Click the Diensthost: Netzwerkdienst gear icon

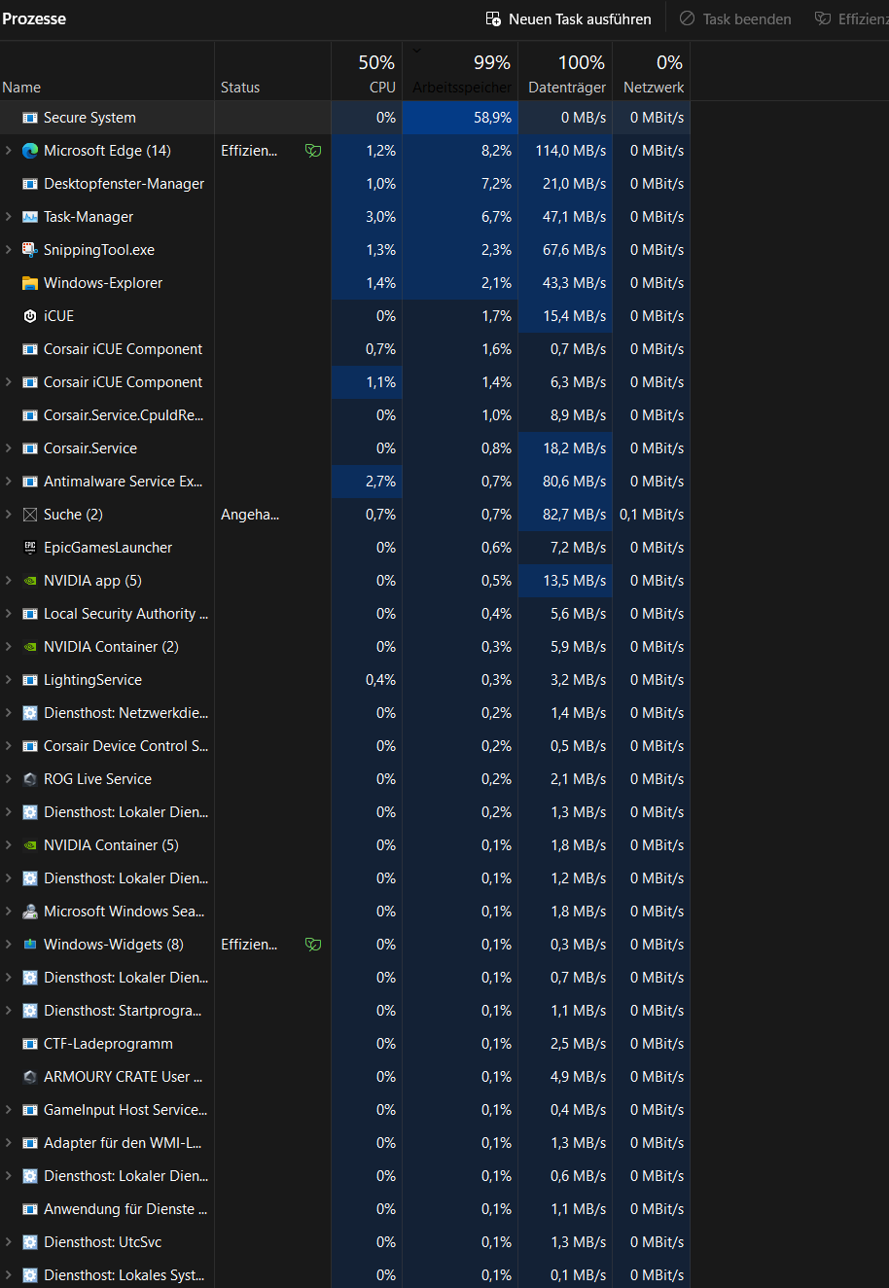click(29, 713)
